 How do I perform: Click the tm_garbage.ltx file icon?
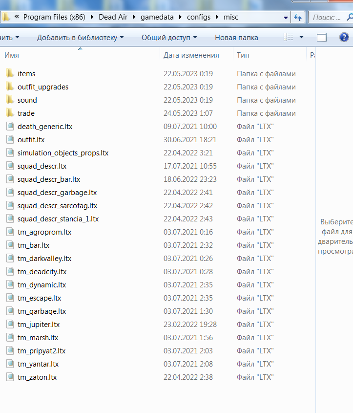tap(10, 310)
